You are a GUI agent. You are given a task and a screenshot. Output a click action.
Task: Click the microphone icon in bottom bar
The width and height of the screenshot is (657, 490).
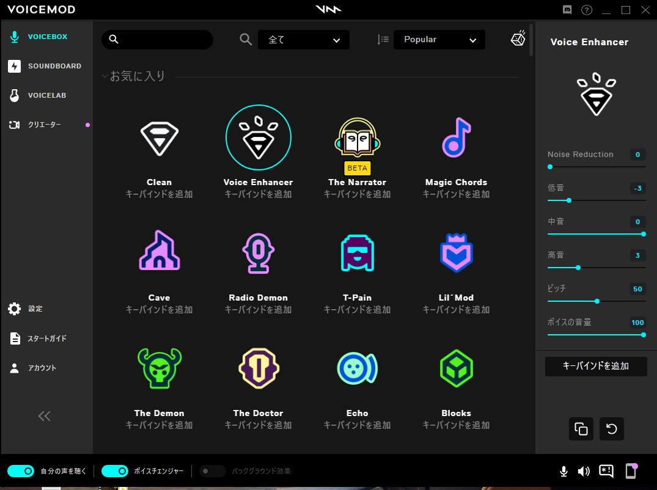pyautogui.click(x=564, y=472)
